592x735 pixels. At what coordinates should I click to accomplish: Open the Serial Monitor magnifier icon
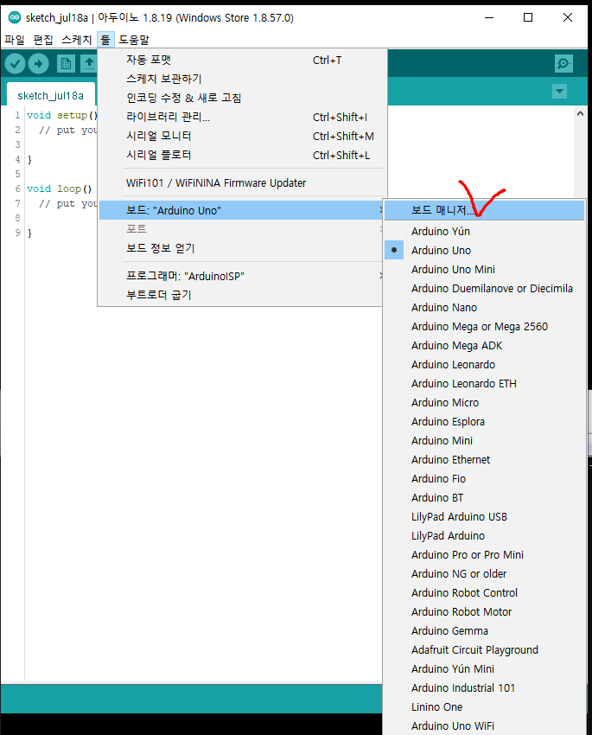click(563, 63)
